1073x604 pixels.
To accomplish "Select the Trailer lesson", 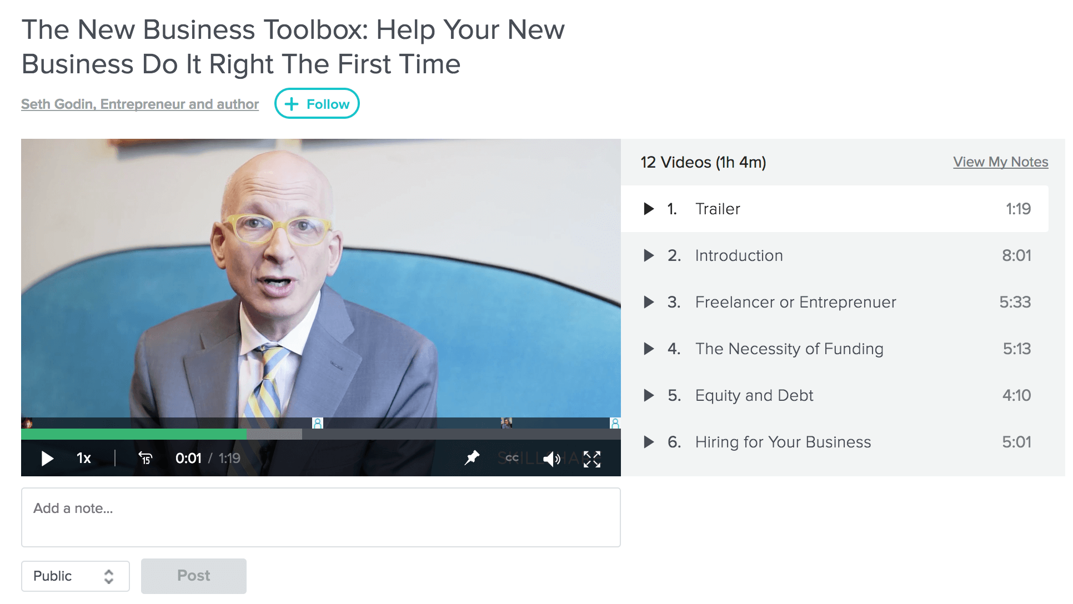I will tap(834, 209).
